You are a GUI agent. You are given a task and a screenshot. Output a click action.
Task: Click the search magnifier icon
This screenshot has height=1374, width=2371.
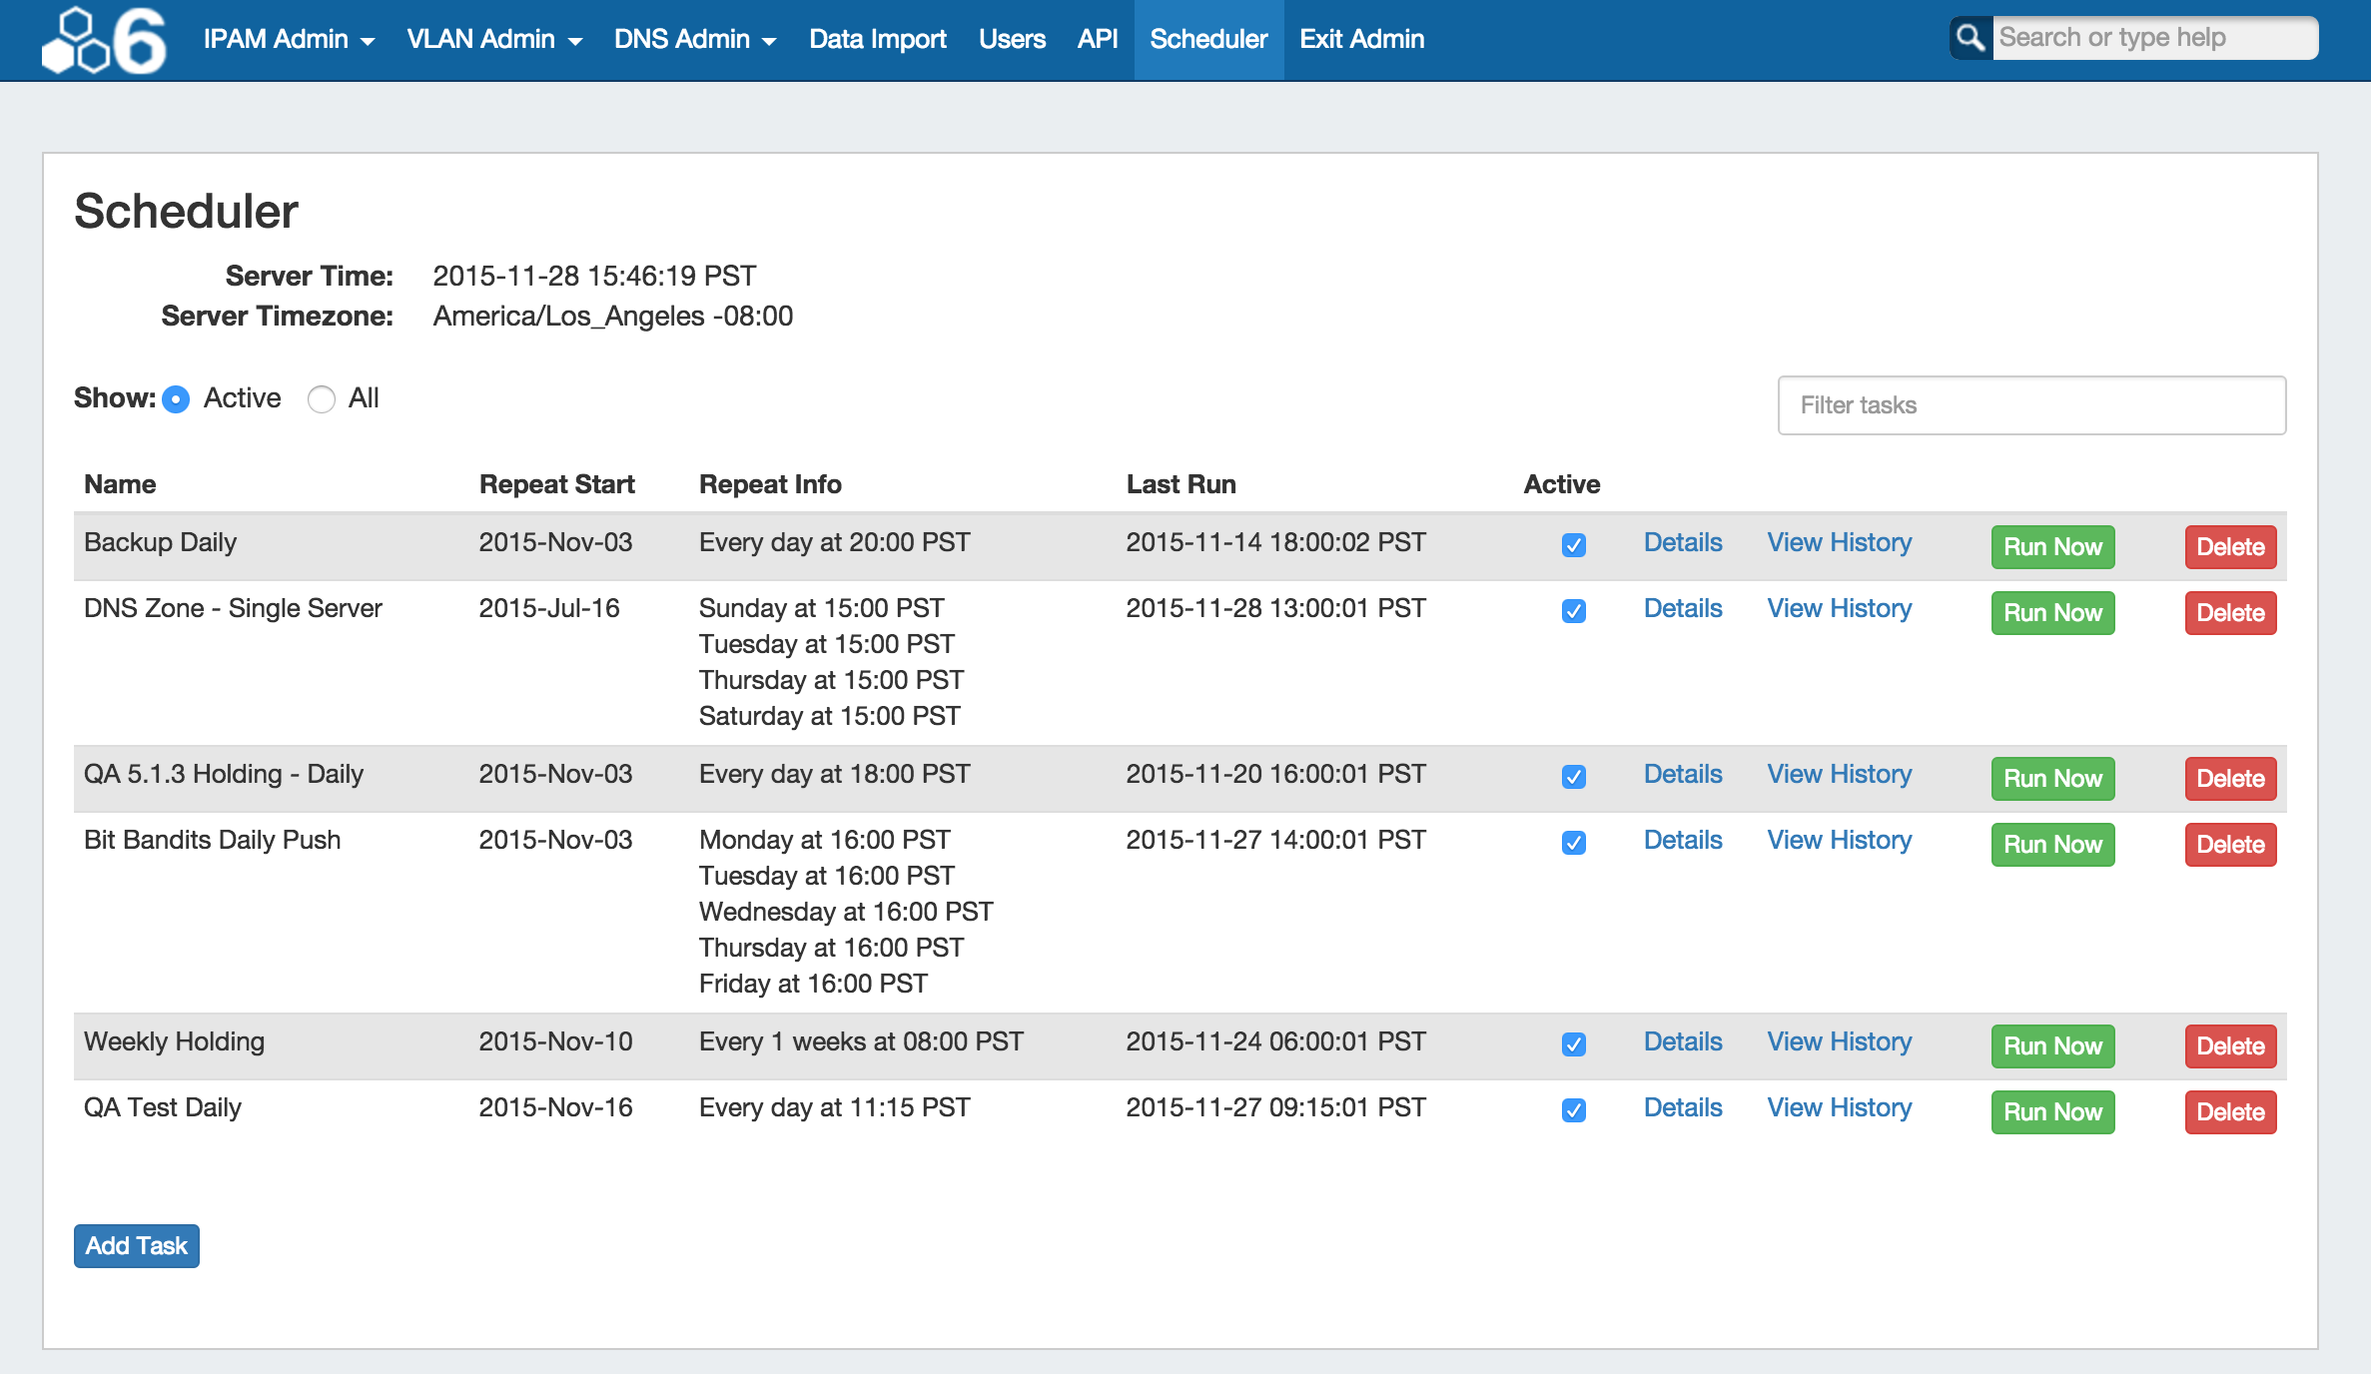(1969, 37)
